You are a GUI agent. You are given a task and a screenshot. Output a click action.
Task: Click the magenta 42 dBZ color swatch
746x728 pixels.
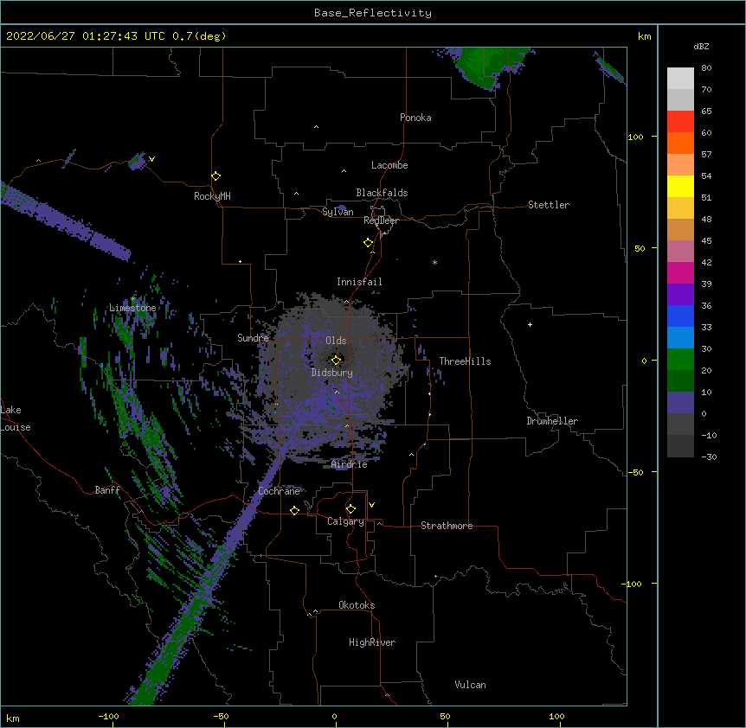point(680,272)
